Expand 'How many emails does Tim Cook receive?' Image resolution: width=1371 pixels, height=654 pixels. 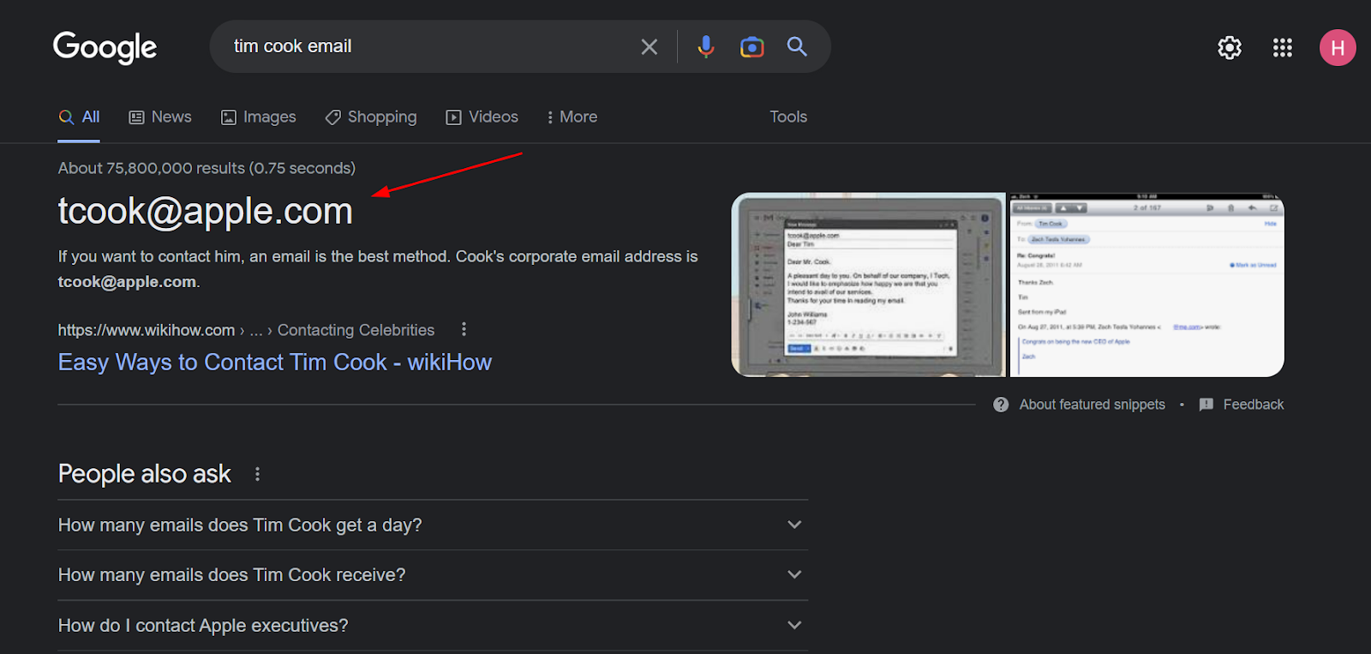433,575
